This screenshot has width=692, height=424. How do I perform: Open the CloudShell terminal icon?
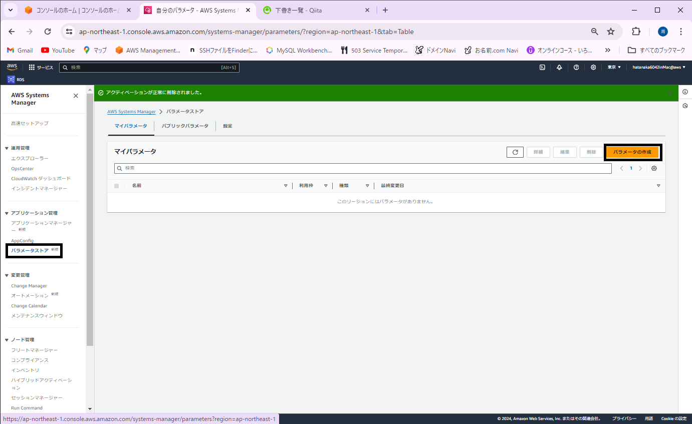coord(542,67)
